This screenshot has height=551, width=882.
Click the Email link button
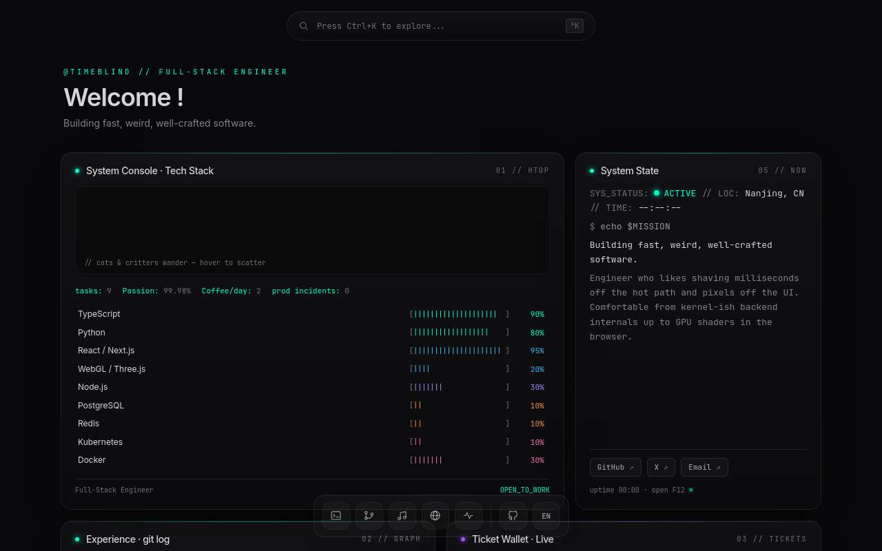(x=704, y=467)
